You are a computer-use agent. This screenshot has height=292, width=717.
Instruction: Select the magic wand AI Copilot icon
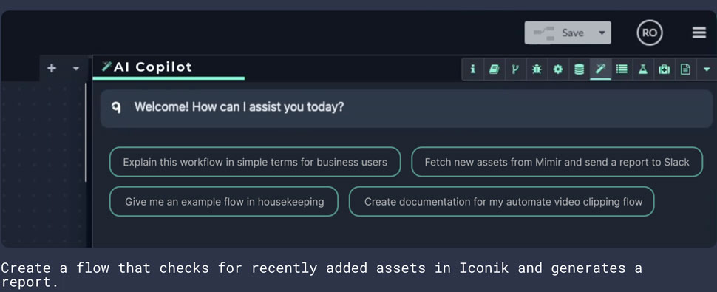coord(600,69)
